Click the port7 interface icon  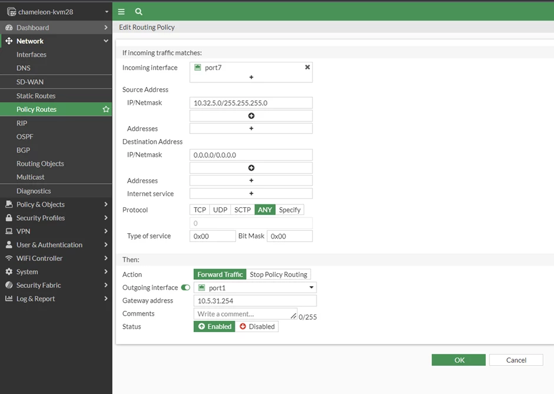198,67
